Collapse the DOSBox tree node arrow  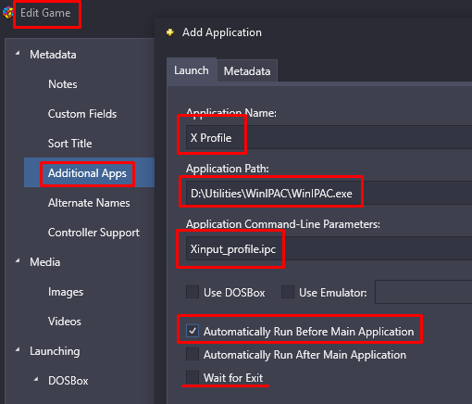coord(36,379)
